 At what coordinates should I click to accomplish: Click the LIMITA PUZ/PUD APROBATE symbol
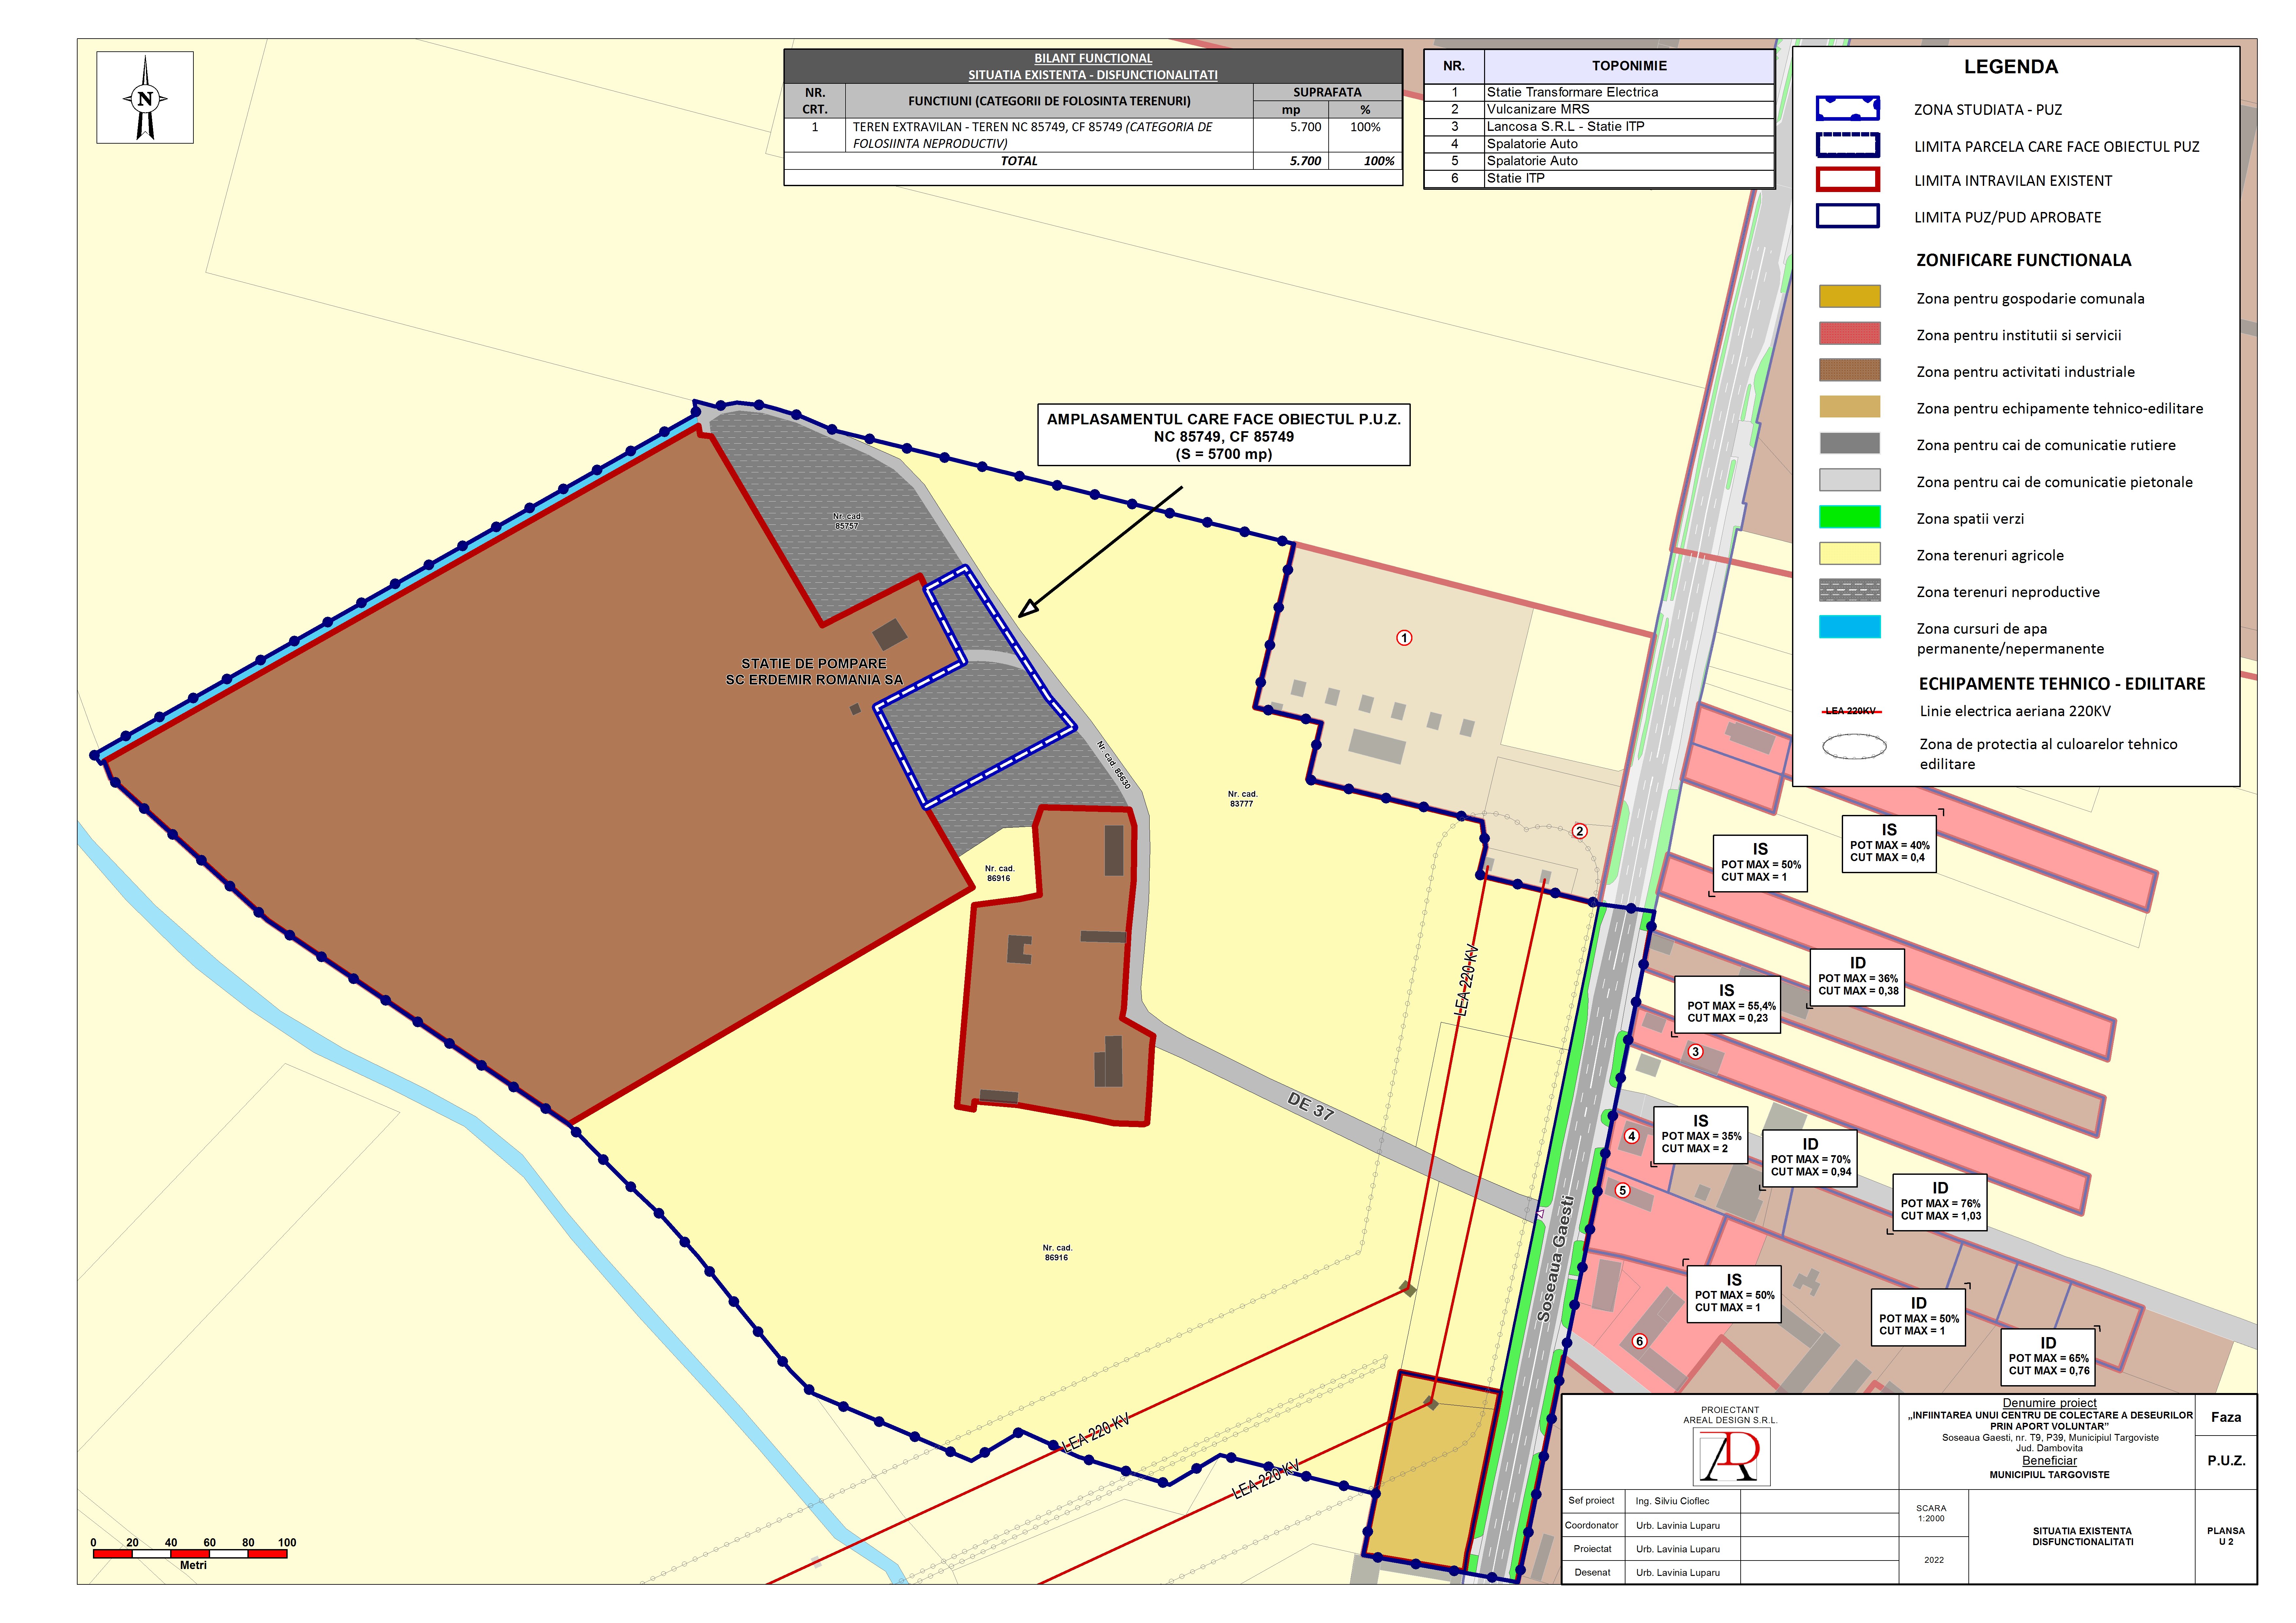tap(1848, 216)
